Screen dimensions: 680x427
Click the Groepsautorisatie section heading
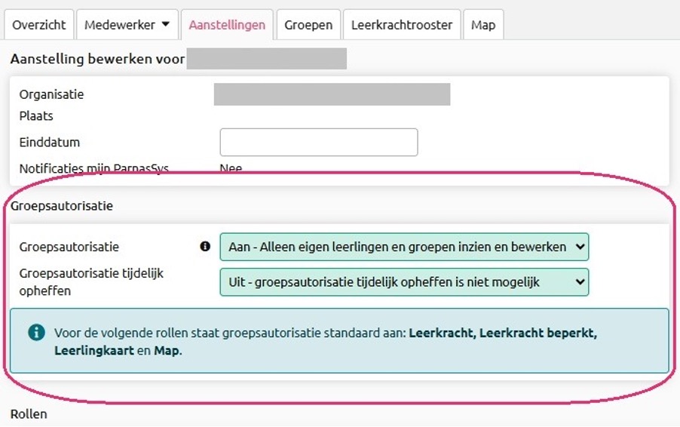point(62,206)
